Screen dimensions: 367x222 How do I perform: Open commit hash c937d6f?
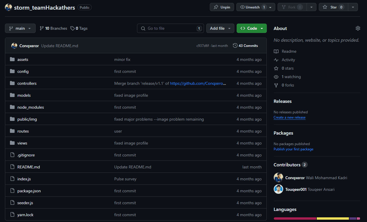(x=203, y=46)
